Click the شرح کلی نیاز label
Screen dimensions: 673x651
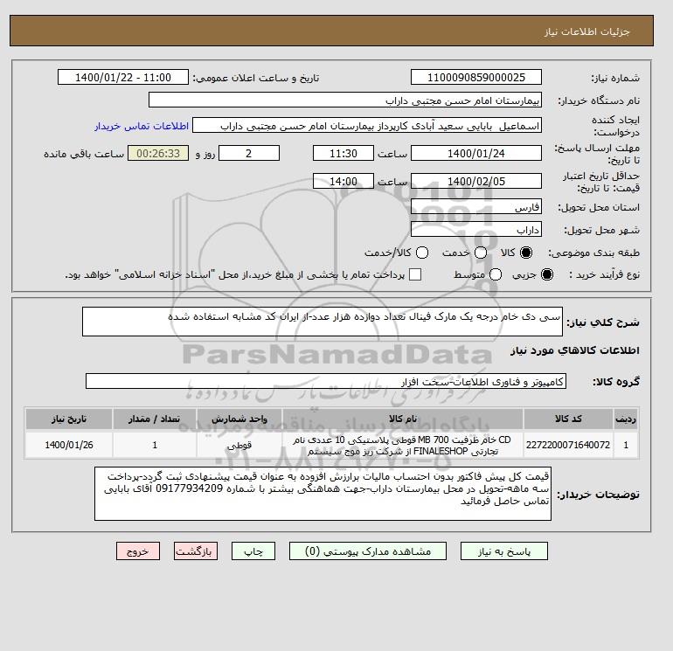tap(603, 322)
